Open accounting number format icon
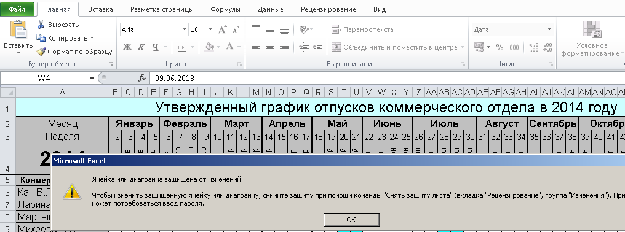 (479, 47)
